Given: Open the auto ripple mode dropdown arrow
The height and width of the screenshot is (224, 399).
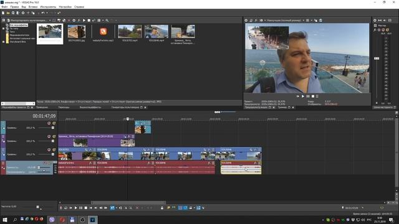Looking at the screenshot, I should [195, 208].
